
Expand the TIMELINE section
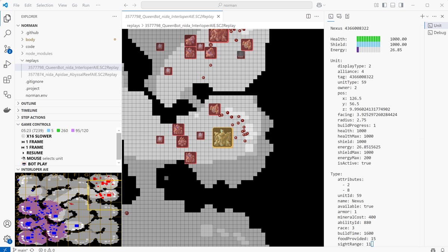tap(29, 111)
